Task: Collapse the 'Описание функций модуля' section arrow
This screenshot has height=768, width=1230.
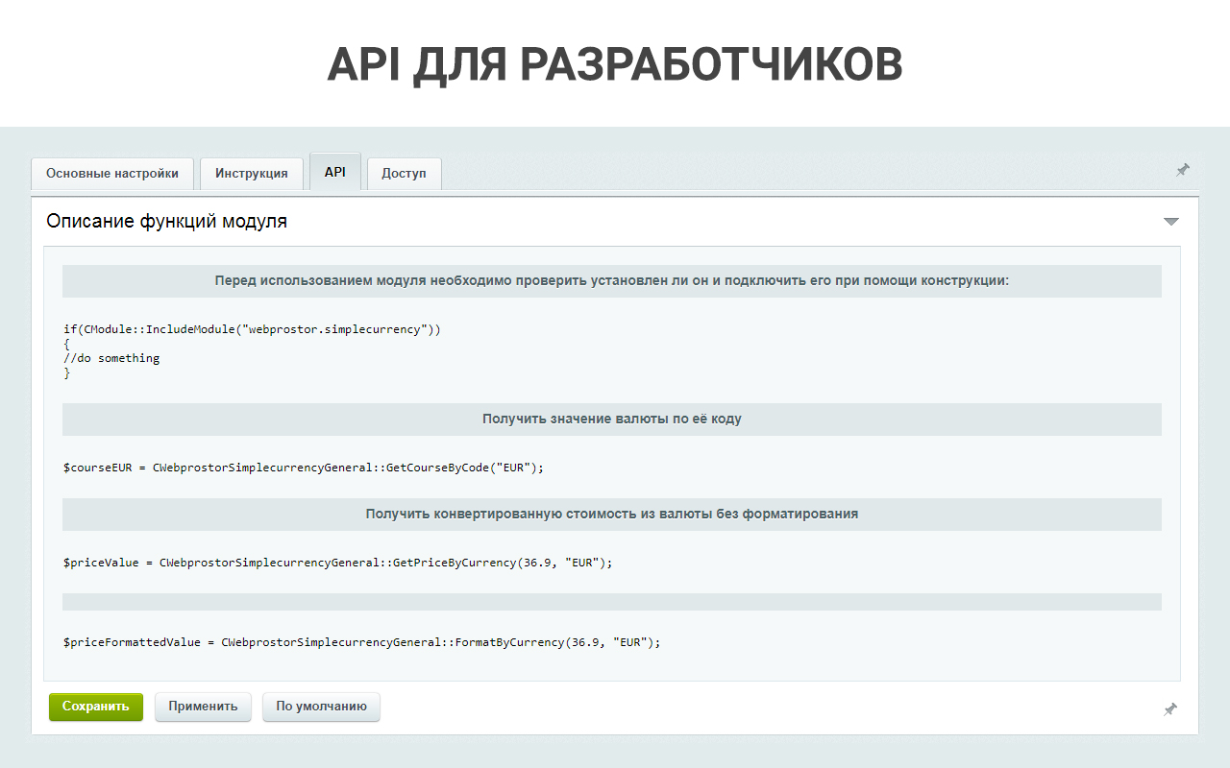Action: click(x=1170, y=222)
